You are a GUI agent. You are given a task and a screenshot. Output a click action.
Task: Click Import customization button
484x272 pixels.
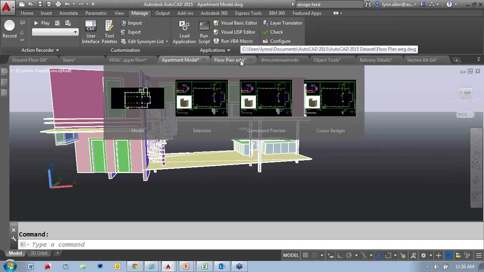click(131, 23)
